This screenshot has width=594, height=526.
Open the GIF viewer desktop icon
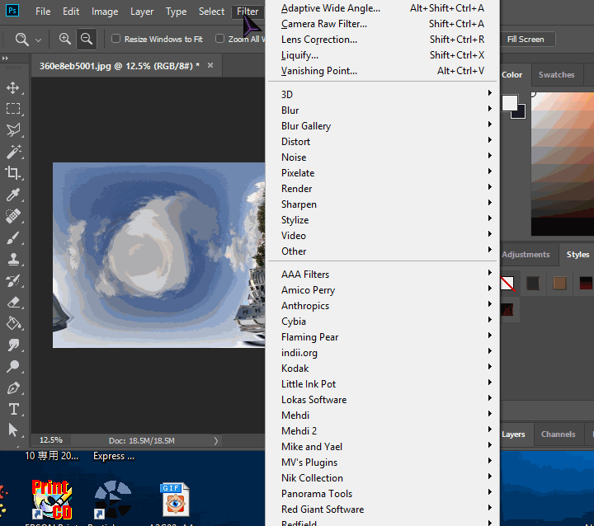pos(176,499)
